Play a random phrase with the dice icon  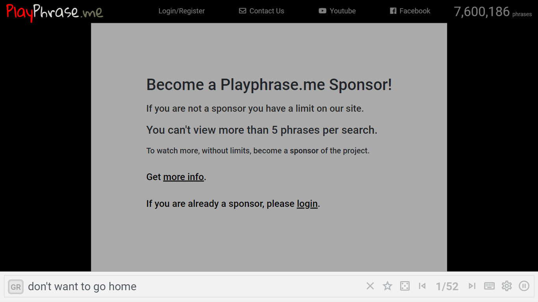(x=404, y=286)
